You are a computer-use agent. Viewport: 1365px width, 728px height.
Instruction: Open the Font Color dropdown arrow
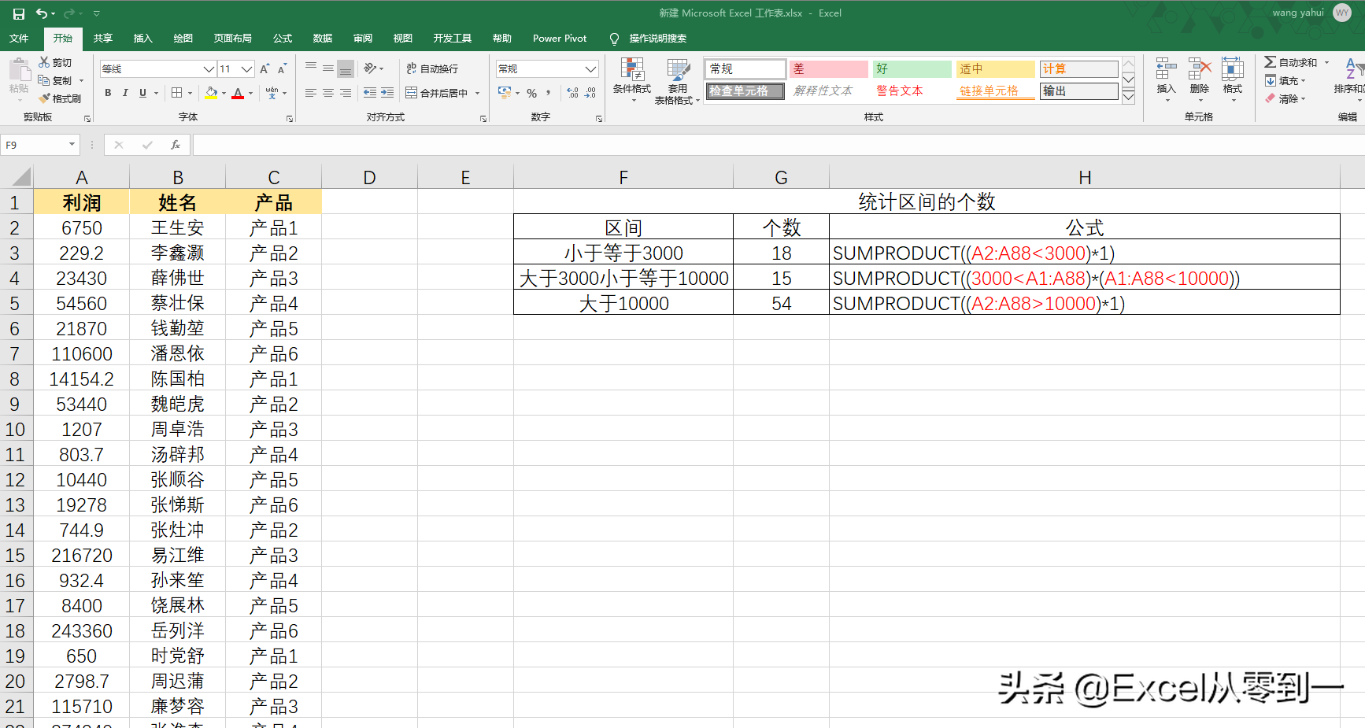(x=250, y=93)
